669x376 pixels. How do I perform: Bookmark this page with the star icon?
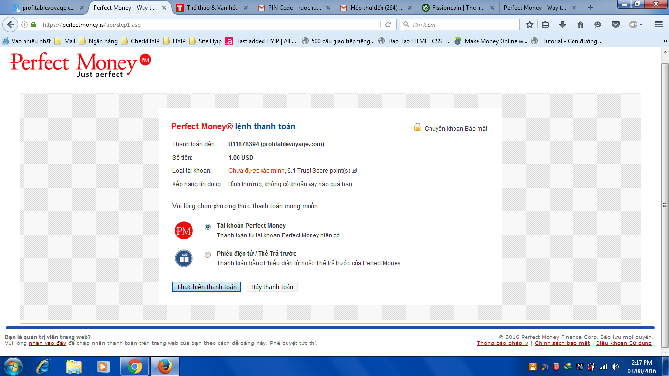(530, 24)
